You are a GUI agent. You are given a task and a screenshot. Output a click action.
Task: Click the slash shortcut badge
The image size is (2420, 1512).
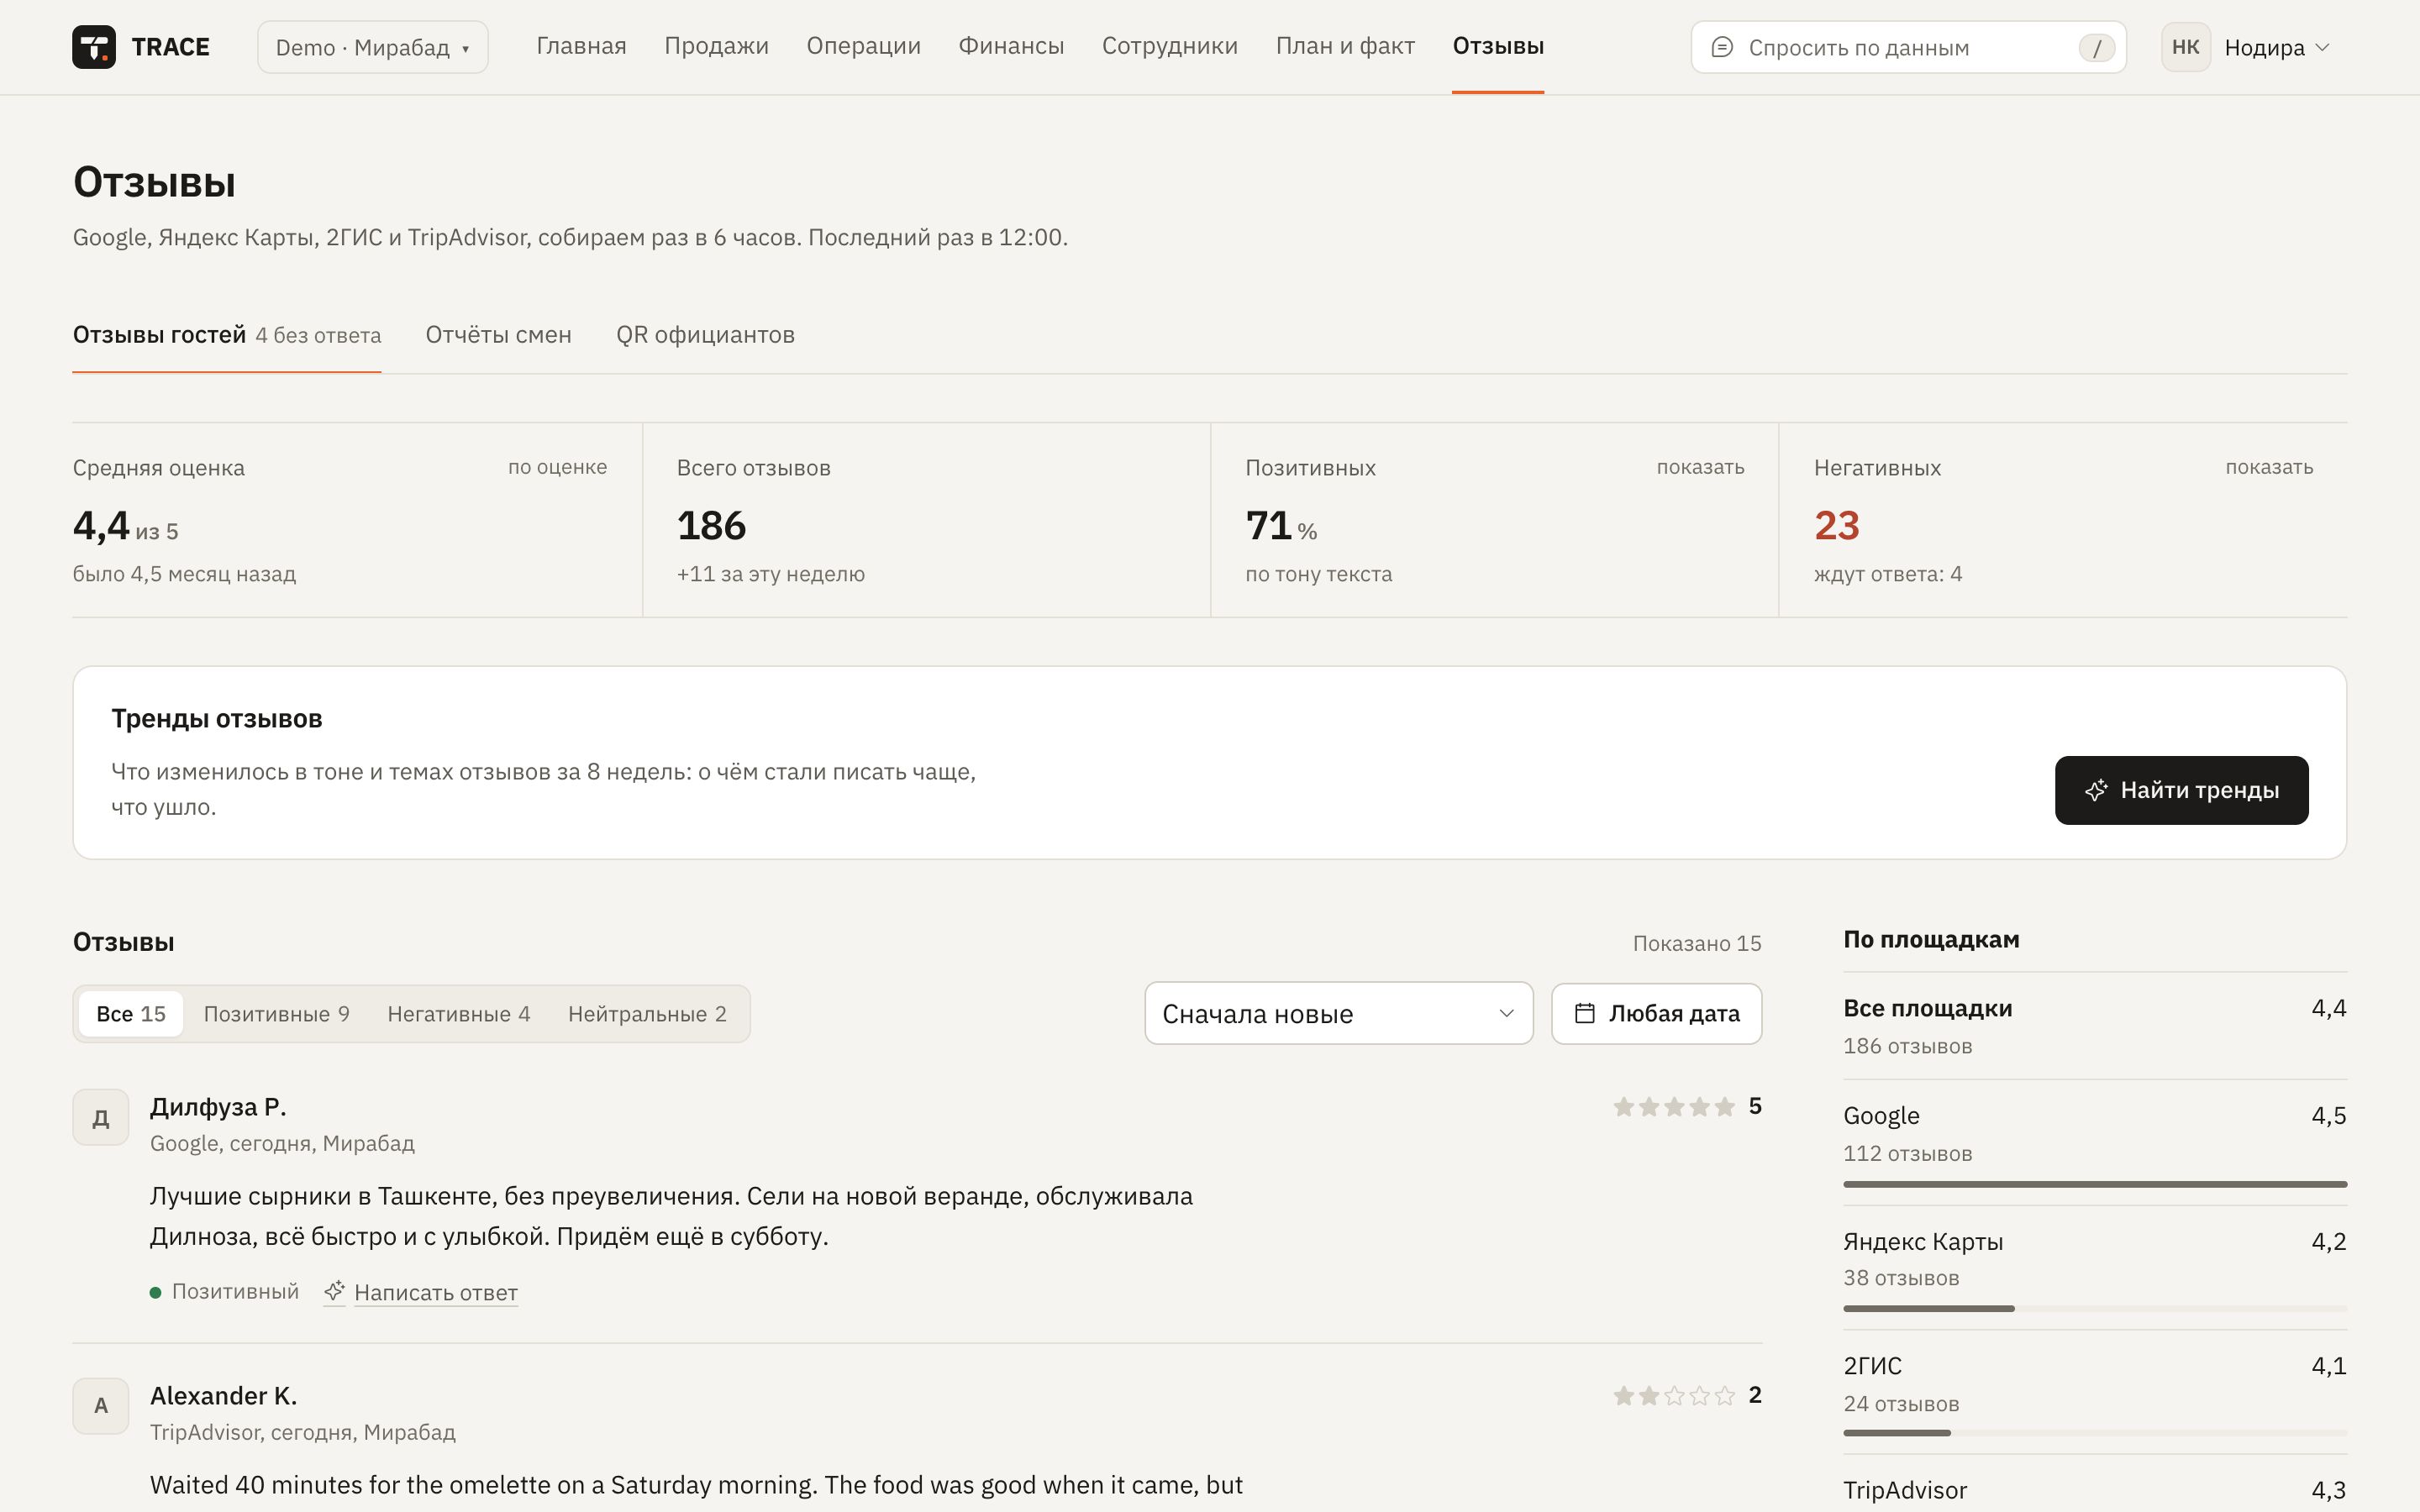[x=2096, y=47]
